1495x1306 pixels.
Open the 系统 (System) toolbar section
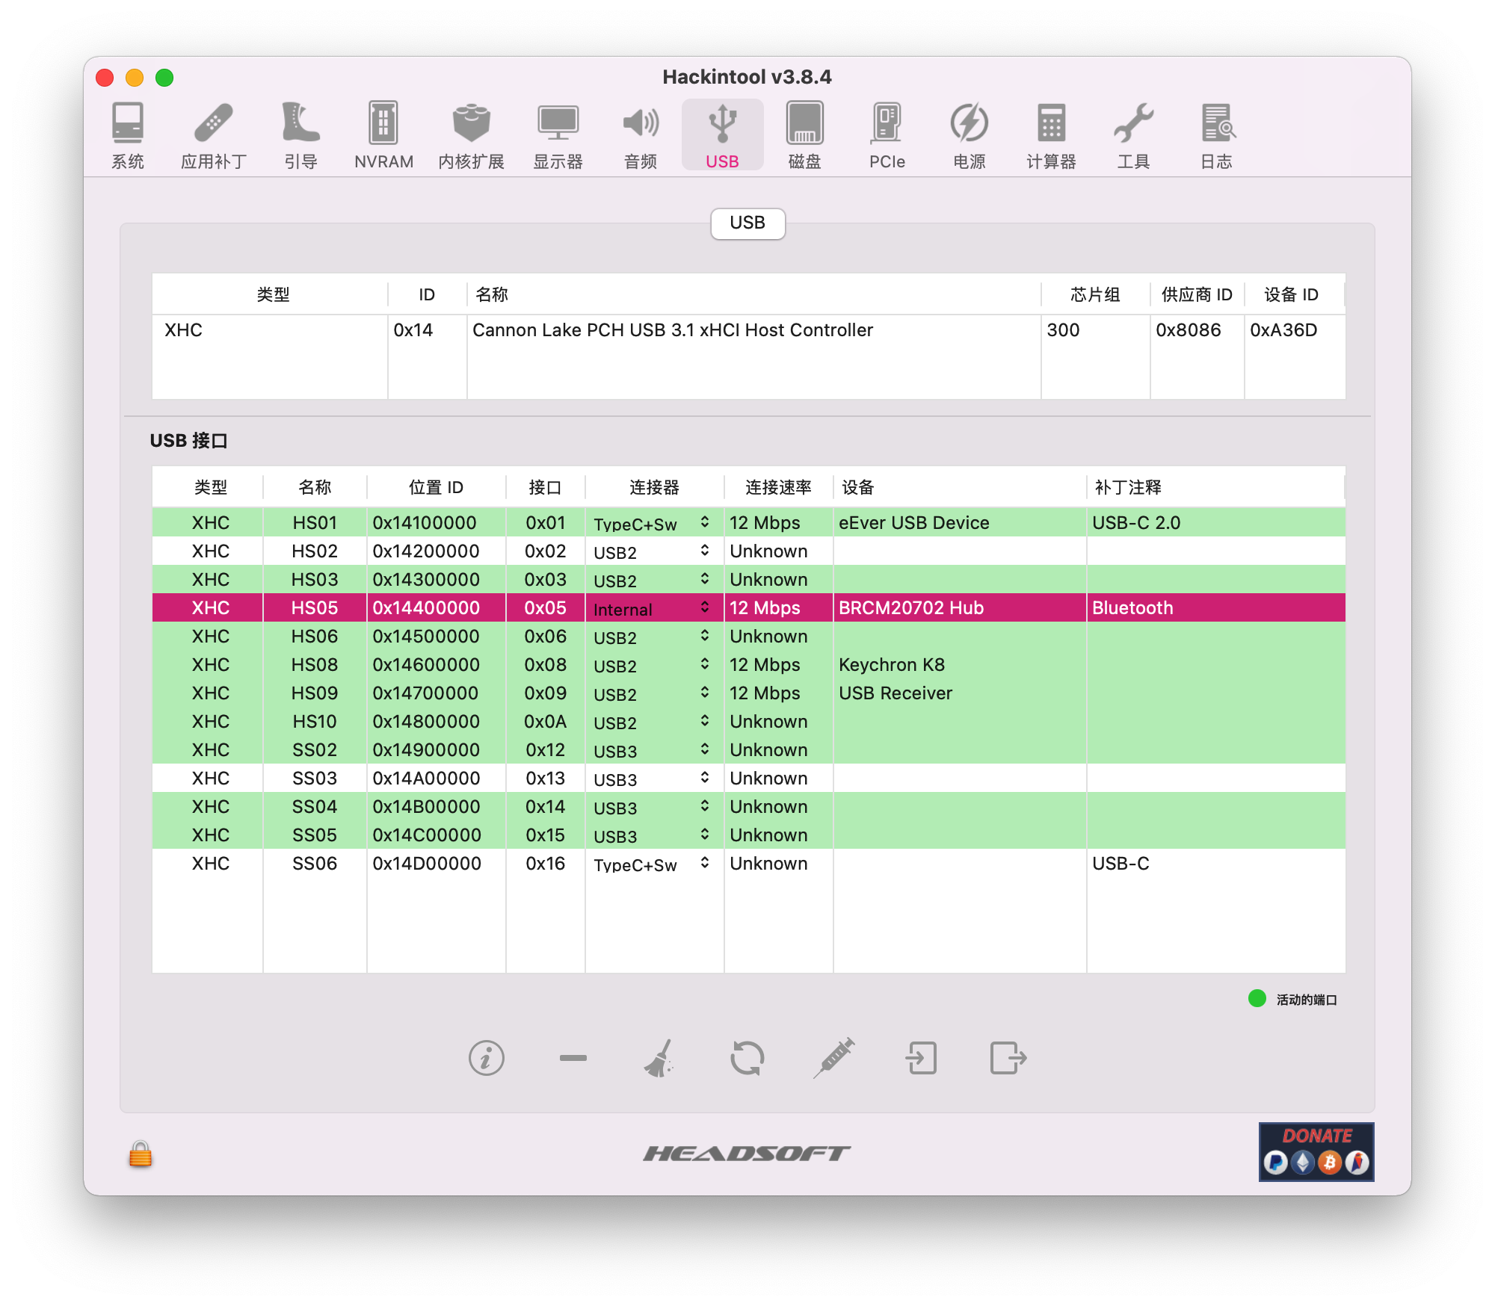[x=128, y=135]
